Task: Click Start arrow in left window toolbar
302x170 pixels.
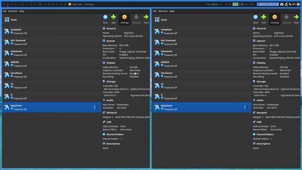Action: tap(146, 17)
